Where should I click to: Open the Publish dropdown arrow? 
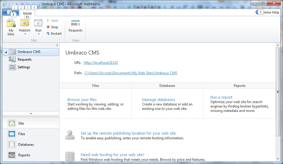25,34
